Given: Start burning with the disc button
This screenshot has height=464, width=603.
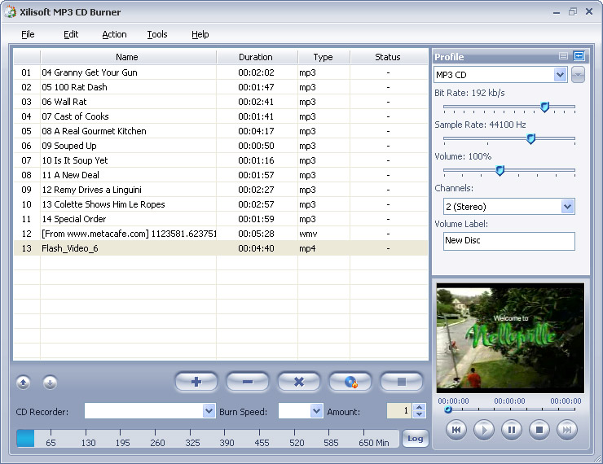Looking at the screenshot, I should pos(350,382).
